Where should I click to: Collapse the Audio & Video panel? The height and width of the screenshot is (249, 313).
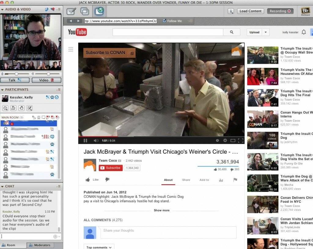coord(2,9)
